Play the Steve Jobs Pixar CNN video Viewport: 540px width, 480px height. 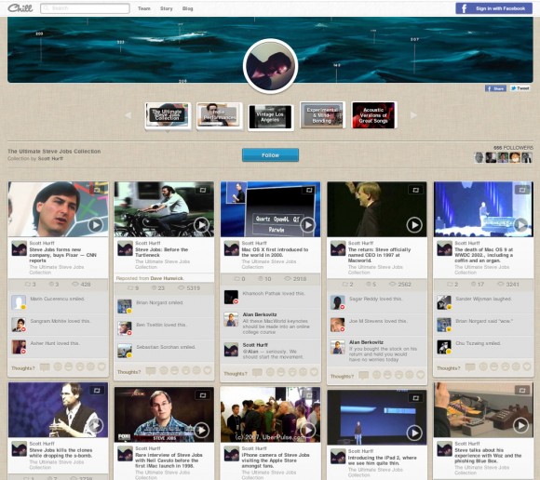pyautogui.click(x=95, y=225)
